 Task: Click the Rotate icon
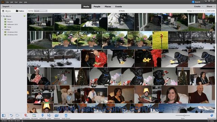[x=17, y=115]
